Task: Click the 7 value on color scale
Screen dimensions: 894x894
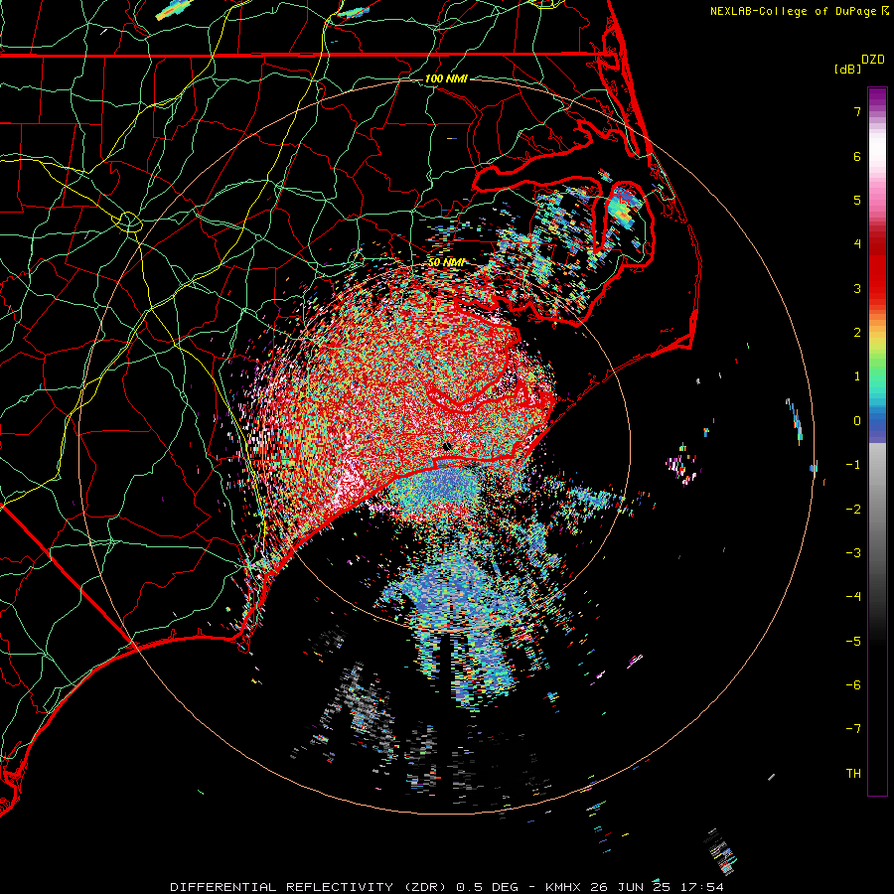Action: point(857,111)
